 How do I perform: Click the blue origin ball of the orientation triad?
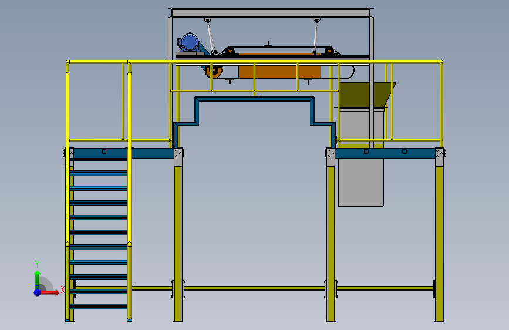tap(38, 292)
